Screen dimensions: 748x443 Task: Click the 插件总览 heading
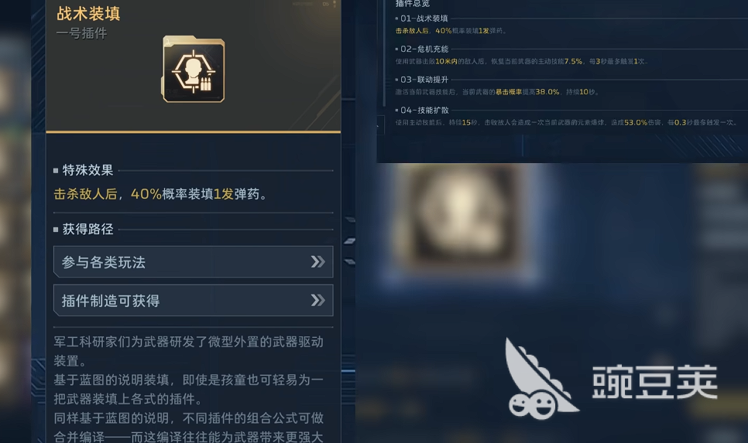(x=413, y=4)
